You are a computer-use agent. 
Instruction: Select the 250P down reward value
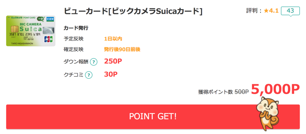click(x=113, y=61)
